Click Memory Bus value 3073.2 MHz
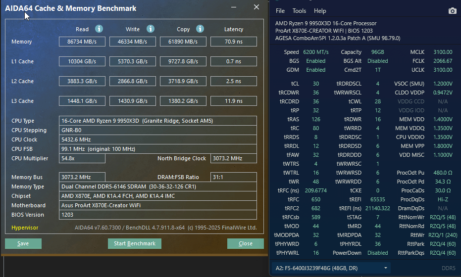Image resolution: width=461 pixels, height=277 pixels. (x=82, y=177)
